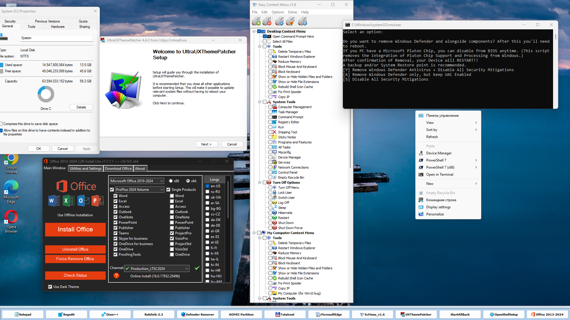Open Microsoft Edge desktop icon
This screenshot has height=320, width=570.
[x=11, y=192]
